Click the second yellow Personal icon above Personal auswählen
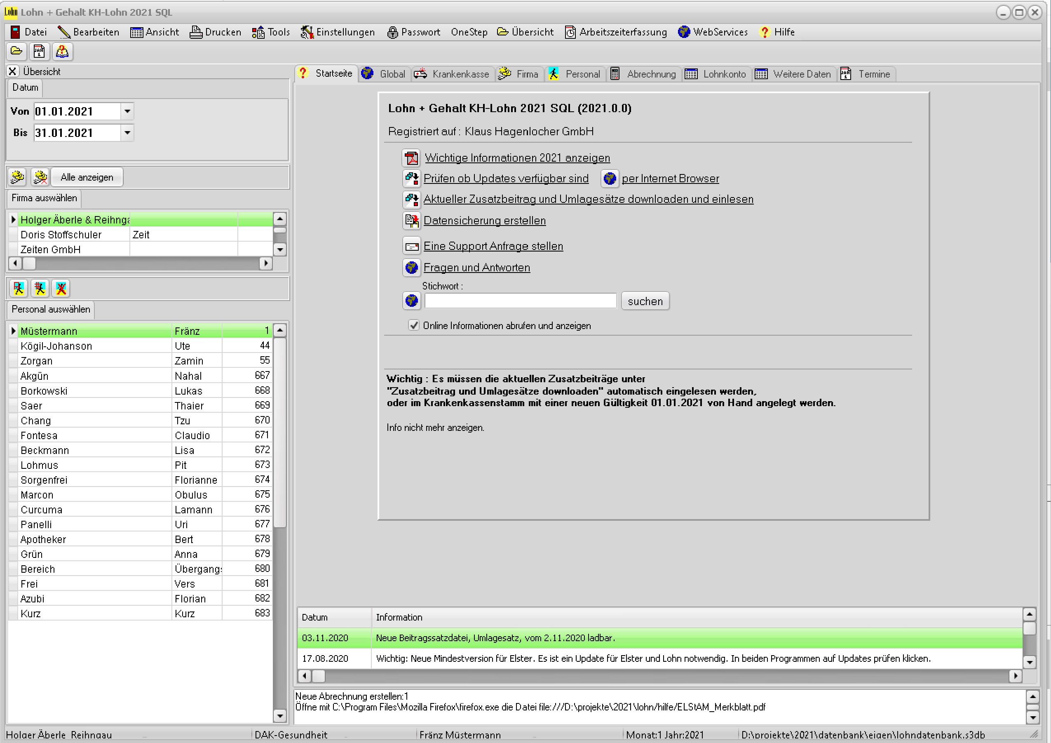The image size is (1051, 743). (x=40, y=288)
